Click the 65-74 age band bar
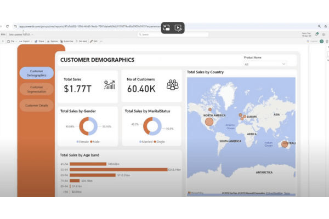The image size is (329, 219). 93,175
